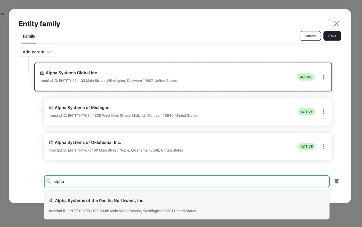Click building icon beside Alpha Systems of Michigan
The image size is (362, 227).
click(x=51, y=108)
